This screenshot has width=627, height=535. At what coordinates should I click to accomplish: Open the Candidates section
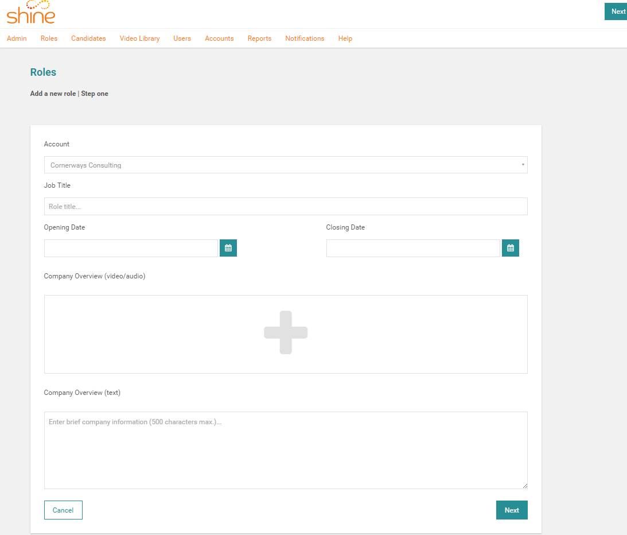click(88, 38)
